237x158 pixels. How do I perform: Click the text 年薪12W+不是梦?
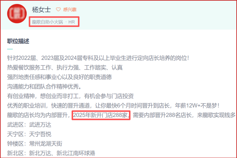click(197, 106)
